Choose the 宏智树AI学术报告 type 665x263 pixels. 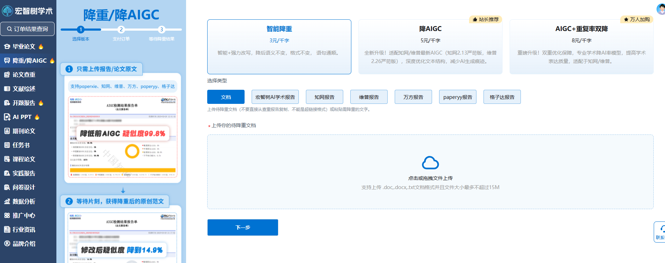[275, 97]
